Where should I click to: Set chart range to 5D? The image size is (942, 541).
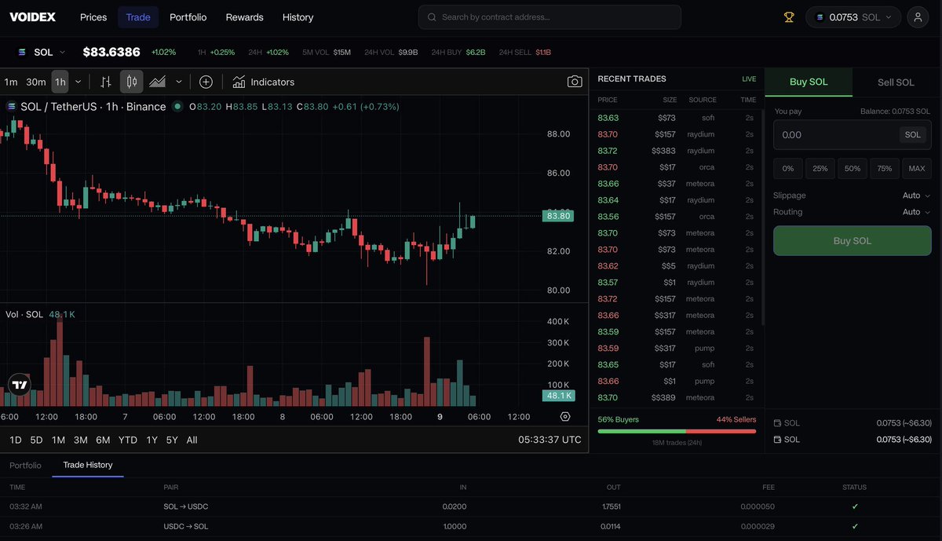click(x=37, y=440)
